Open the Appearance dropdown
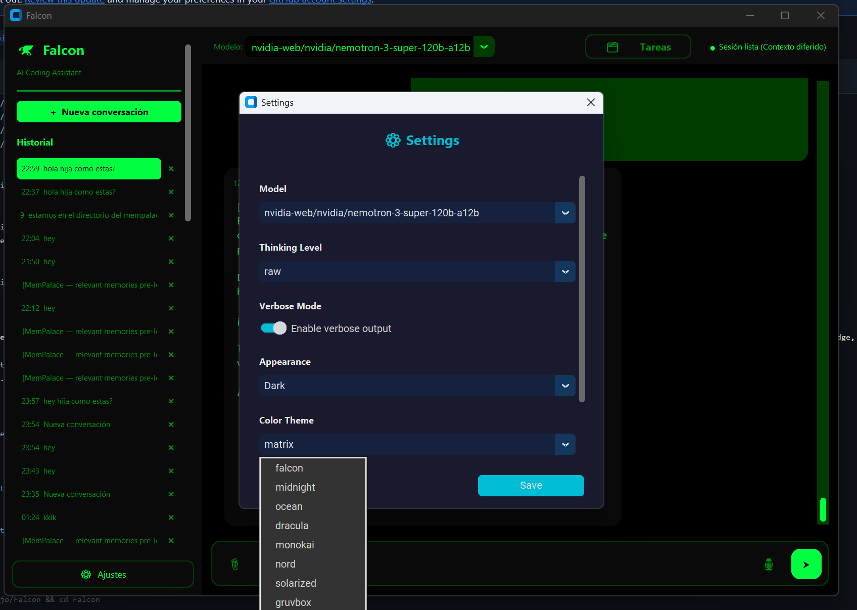The height and width of the screenshot is (610, 857). click(565, 386)
